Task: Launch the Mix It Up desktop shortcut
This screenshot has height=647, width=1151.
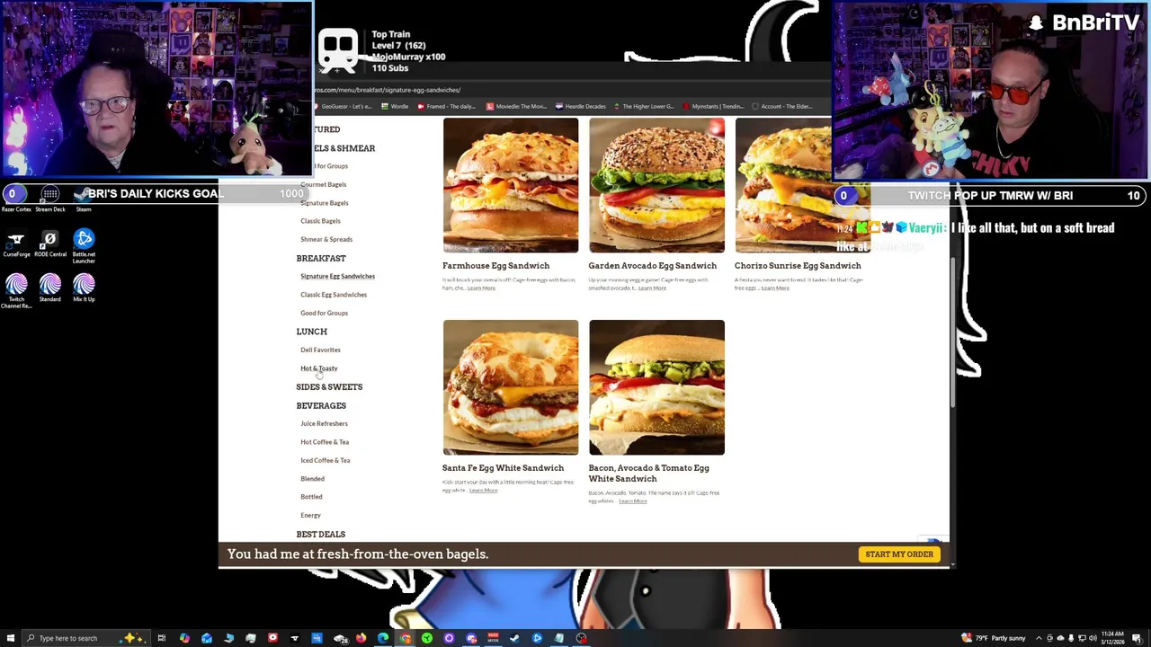Action: pyautogui.click(x=84, y=288)
